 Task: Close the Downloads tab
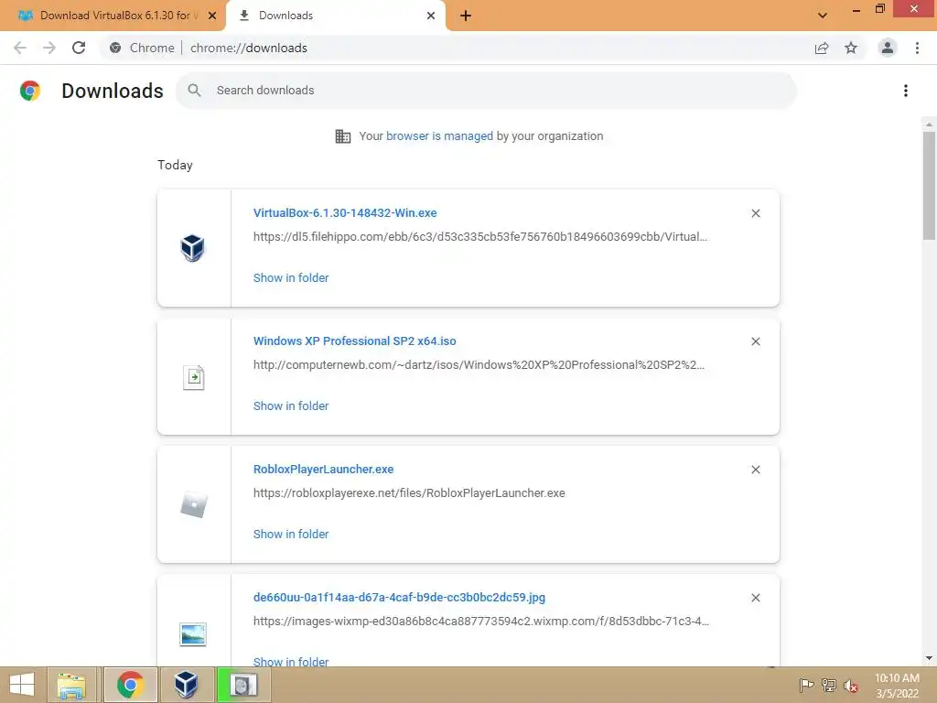coord(431,16)
